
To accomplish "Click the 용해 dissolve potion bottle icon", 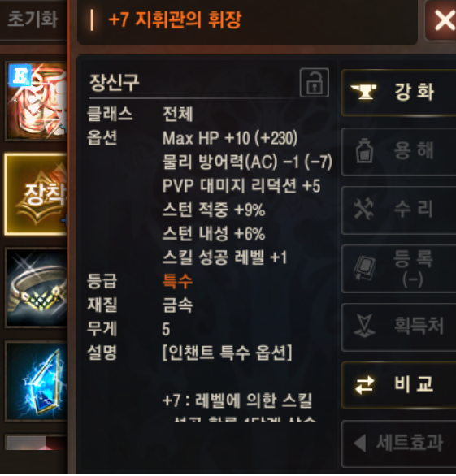I will click(365, 151).
